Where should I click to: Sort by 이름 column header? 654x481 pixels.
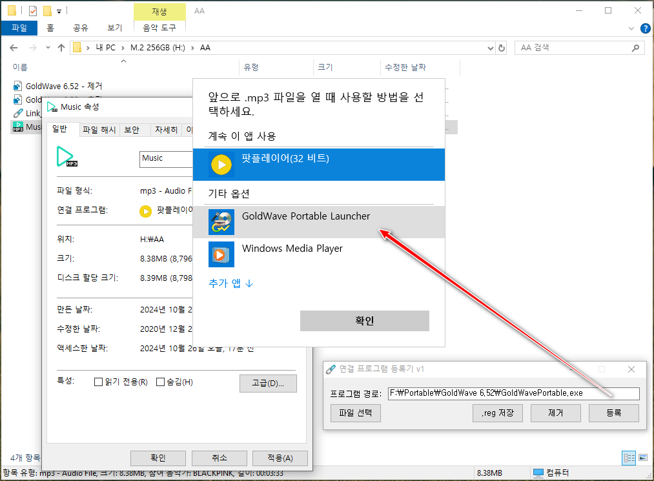point(125,67)
